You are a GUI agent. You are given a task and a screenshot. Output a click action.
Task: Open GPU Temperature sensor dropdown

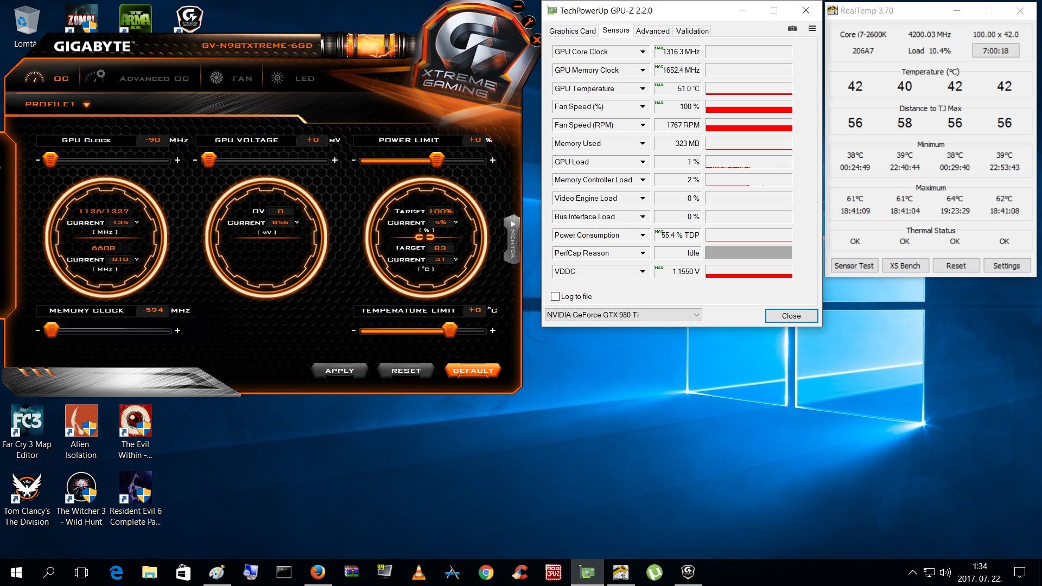[643, 88]
